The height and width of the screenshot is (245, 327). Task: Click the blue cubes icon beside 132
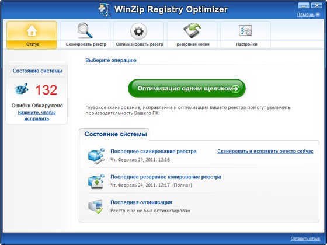[x=22, y=89]
